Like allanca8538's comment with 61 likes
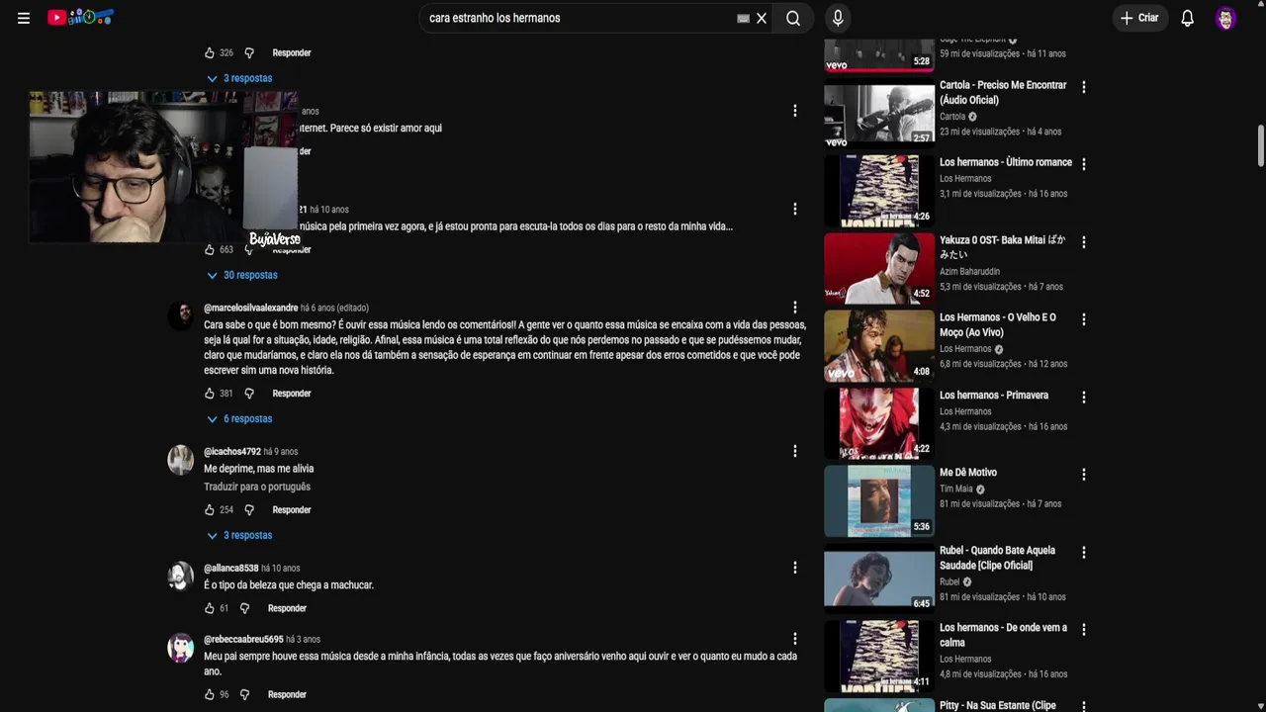This screenshot has width=1266, height=712. [209, 608]
